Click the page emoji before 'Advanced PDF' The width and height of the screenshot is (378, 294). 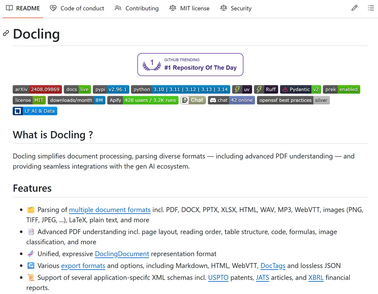[31, 232]
